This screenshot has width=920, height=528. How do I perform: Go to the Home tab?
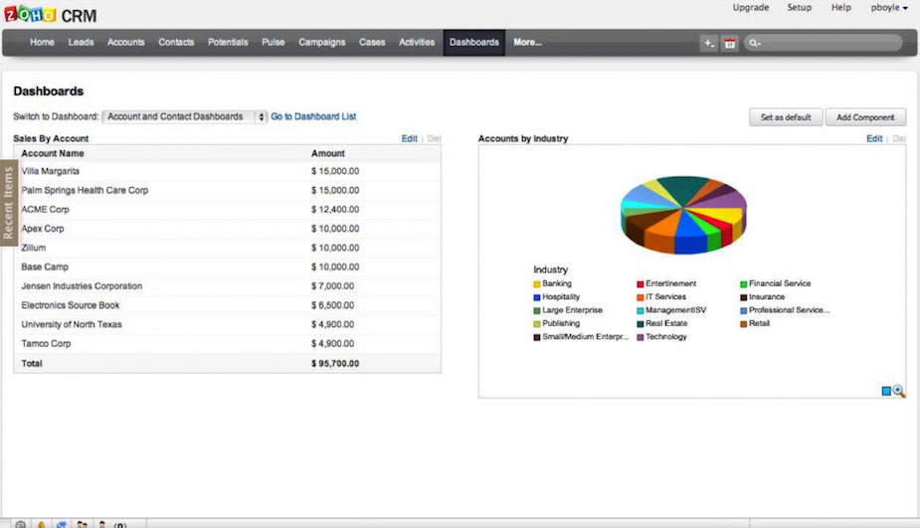(x=42, y=42)
